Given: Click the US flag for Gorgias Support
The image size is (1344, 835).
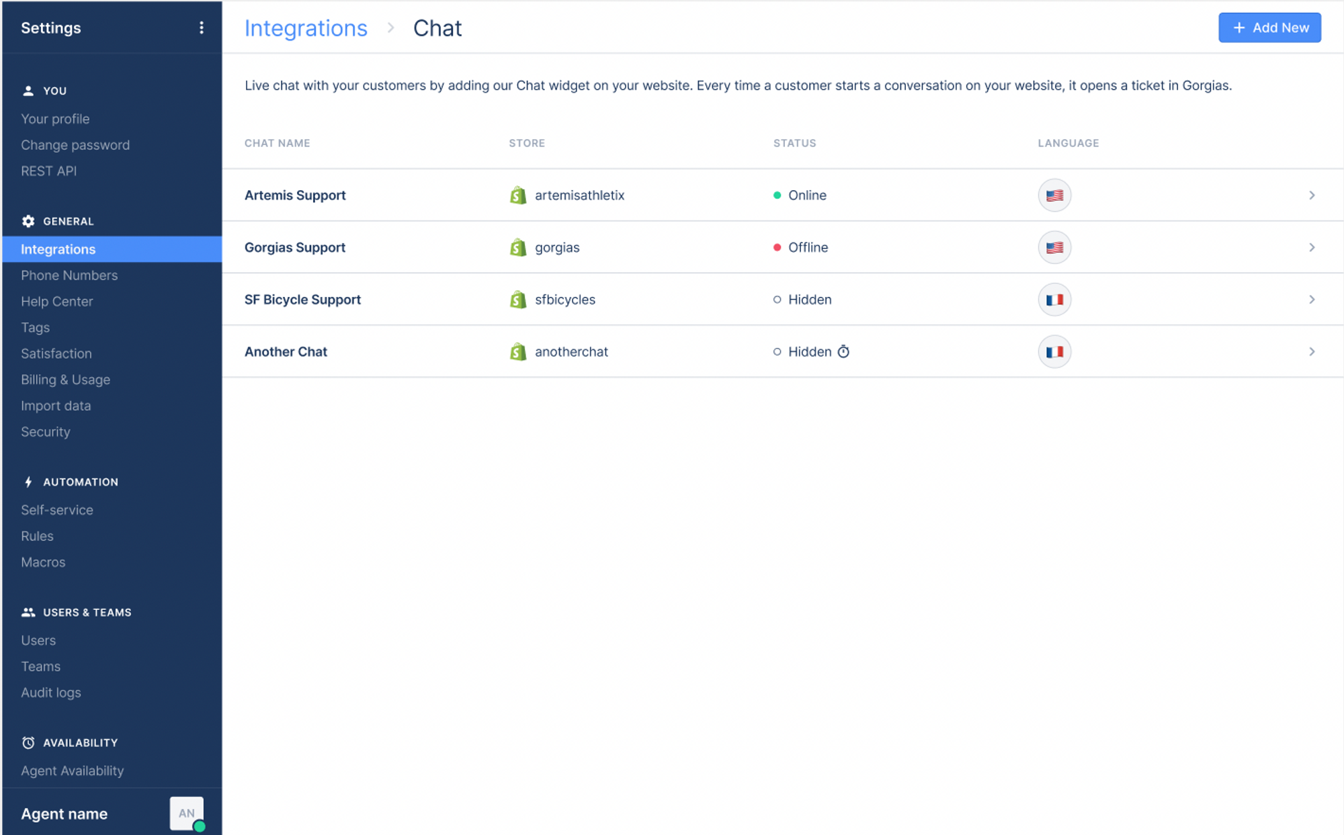Looking at the screenshot, I should click(x=1054, y=247).
